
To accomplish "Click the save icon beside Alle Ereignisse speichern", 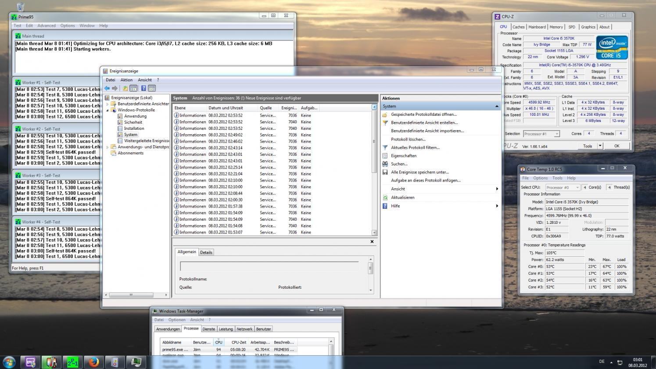I will point(385,172).
